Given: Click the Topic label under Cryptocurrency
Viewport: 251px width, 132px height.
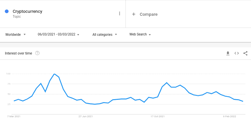Looking at the screenshot, I should coord(17,16).
